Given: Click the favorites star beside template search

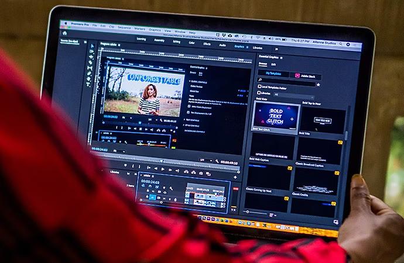Looking at the screenshot, I should [x=318, y=85].
